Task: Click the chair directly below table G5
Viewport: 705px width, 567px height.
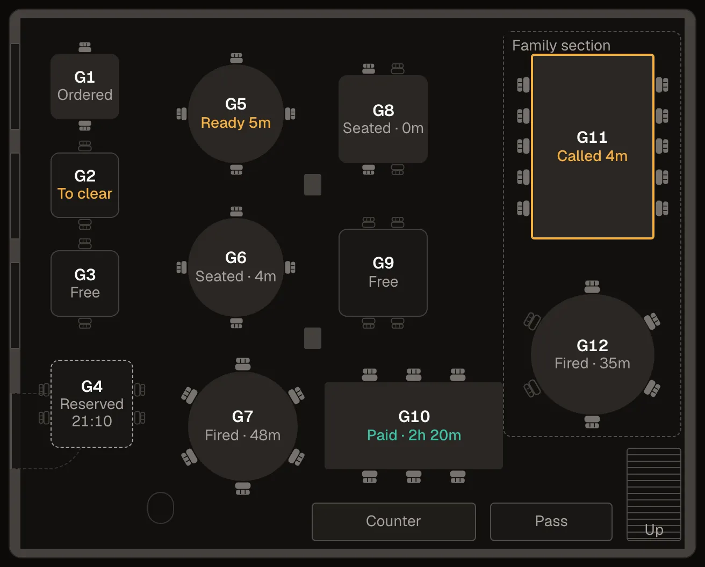Action: (236, 170)
